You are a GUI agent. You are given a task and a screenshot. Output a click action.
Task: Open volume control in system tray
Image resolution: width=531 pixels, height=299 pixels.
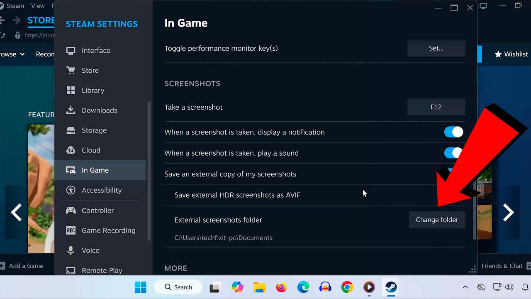point(509,287)
